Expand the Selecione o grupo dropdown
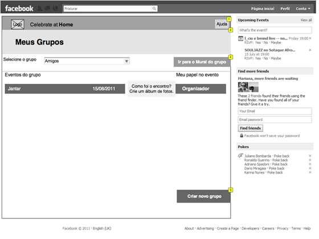Screen dimensions: 319x239 (x=87, y=61)
